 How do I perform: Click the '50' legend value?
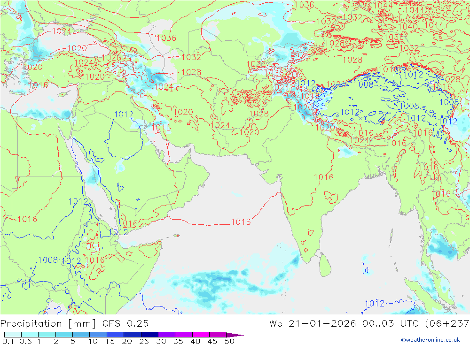(x=229, y=341)
